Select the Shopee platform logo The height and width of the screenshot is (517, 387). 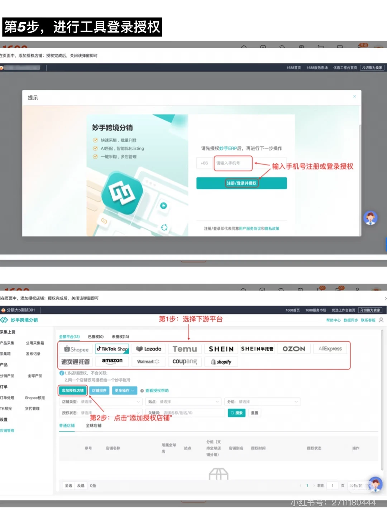point(76,349)
